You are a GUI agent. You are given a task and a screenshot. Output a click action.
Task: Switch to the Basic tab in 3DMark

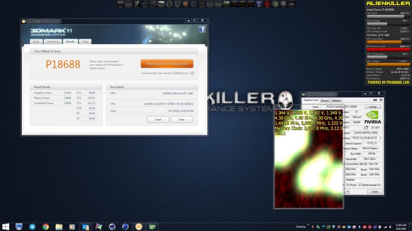click(x=36, y=42)
